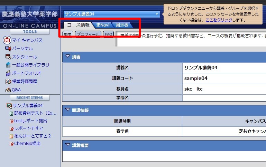Click the 授業評価履歴 icon
This screenshot has width=266, height=167.
(8, 82)
